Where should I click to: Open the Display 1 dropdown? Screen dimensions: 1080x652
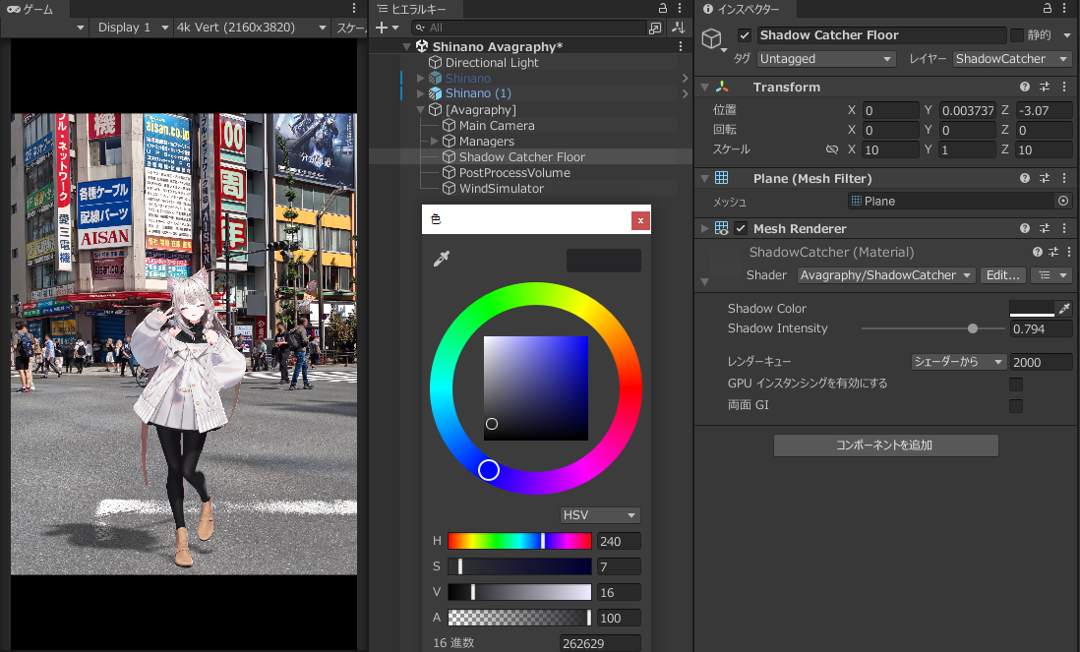pos(132,28)
